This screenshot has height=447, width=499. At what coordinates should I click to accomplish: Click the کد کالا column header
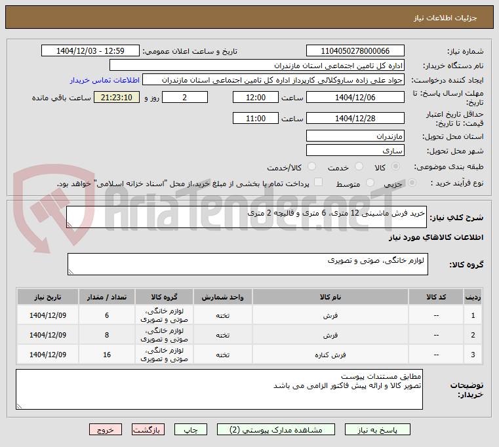click(x=436, y=297)
